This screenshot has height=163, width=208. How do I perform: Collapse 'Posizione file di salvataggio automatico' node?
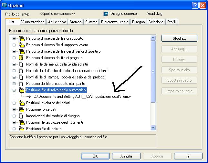pyautogui.click(x=14, y=90)
